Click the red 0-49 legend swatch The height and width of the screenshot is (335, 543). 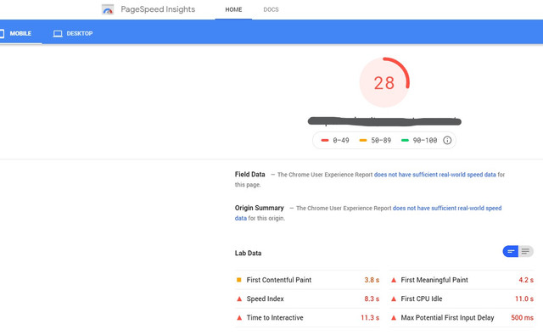325,140
